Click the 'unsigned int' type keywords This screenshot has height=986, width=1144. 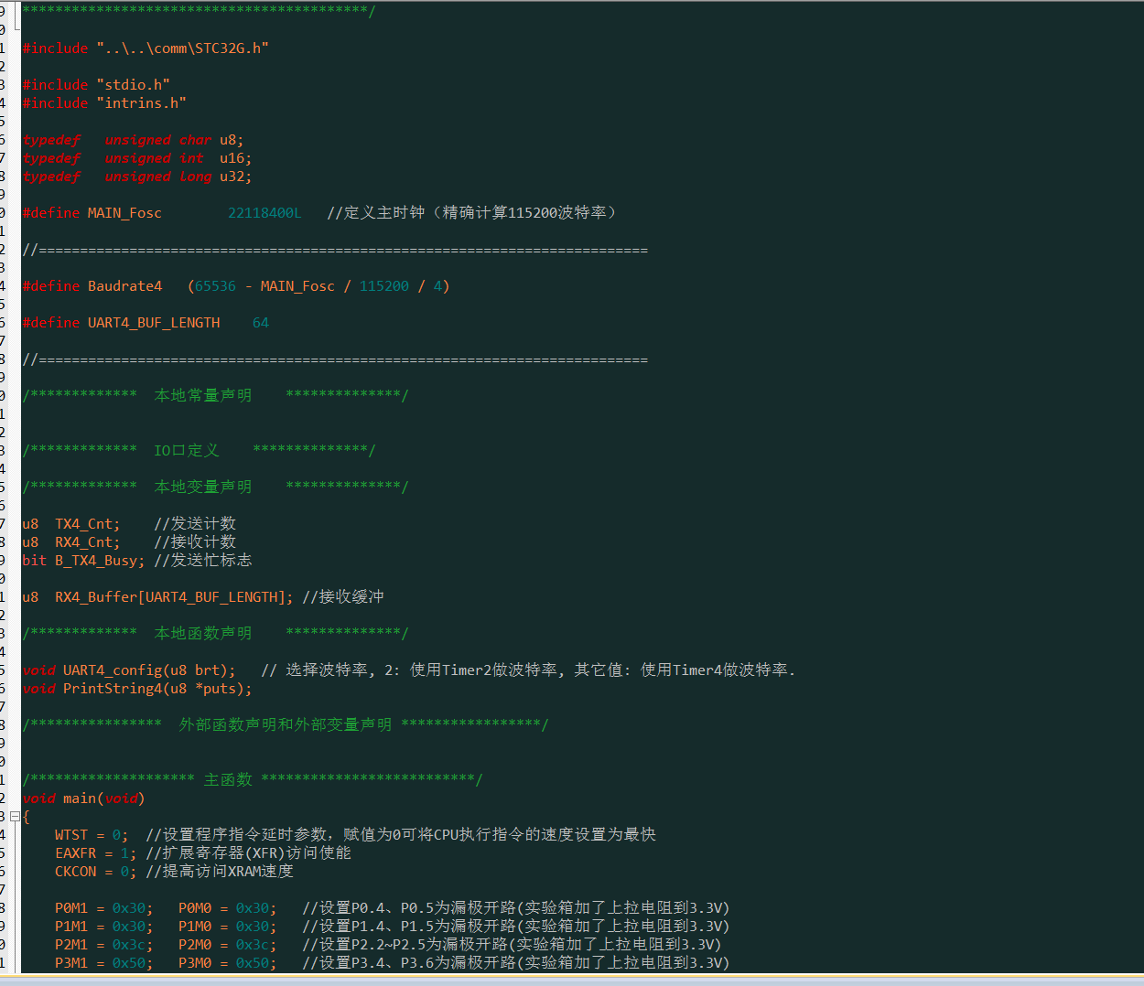tap(155, 158)
